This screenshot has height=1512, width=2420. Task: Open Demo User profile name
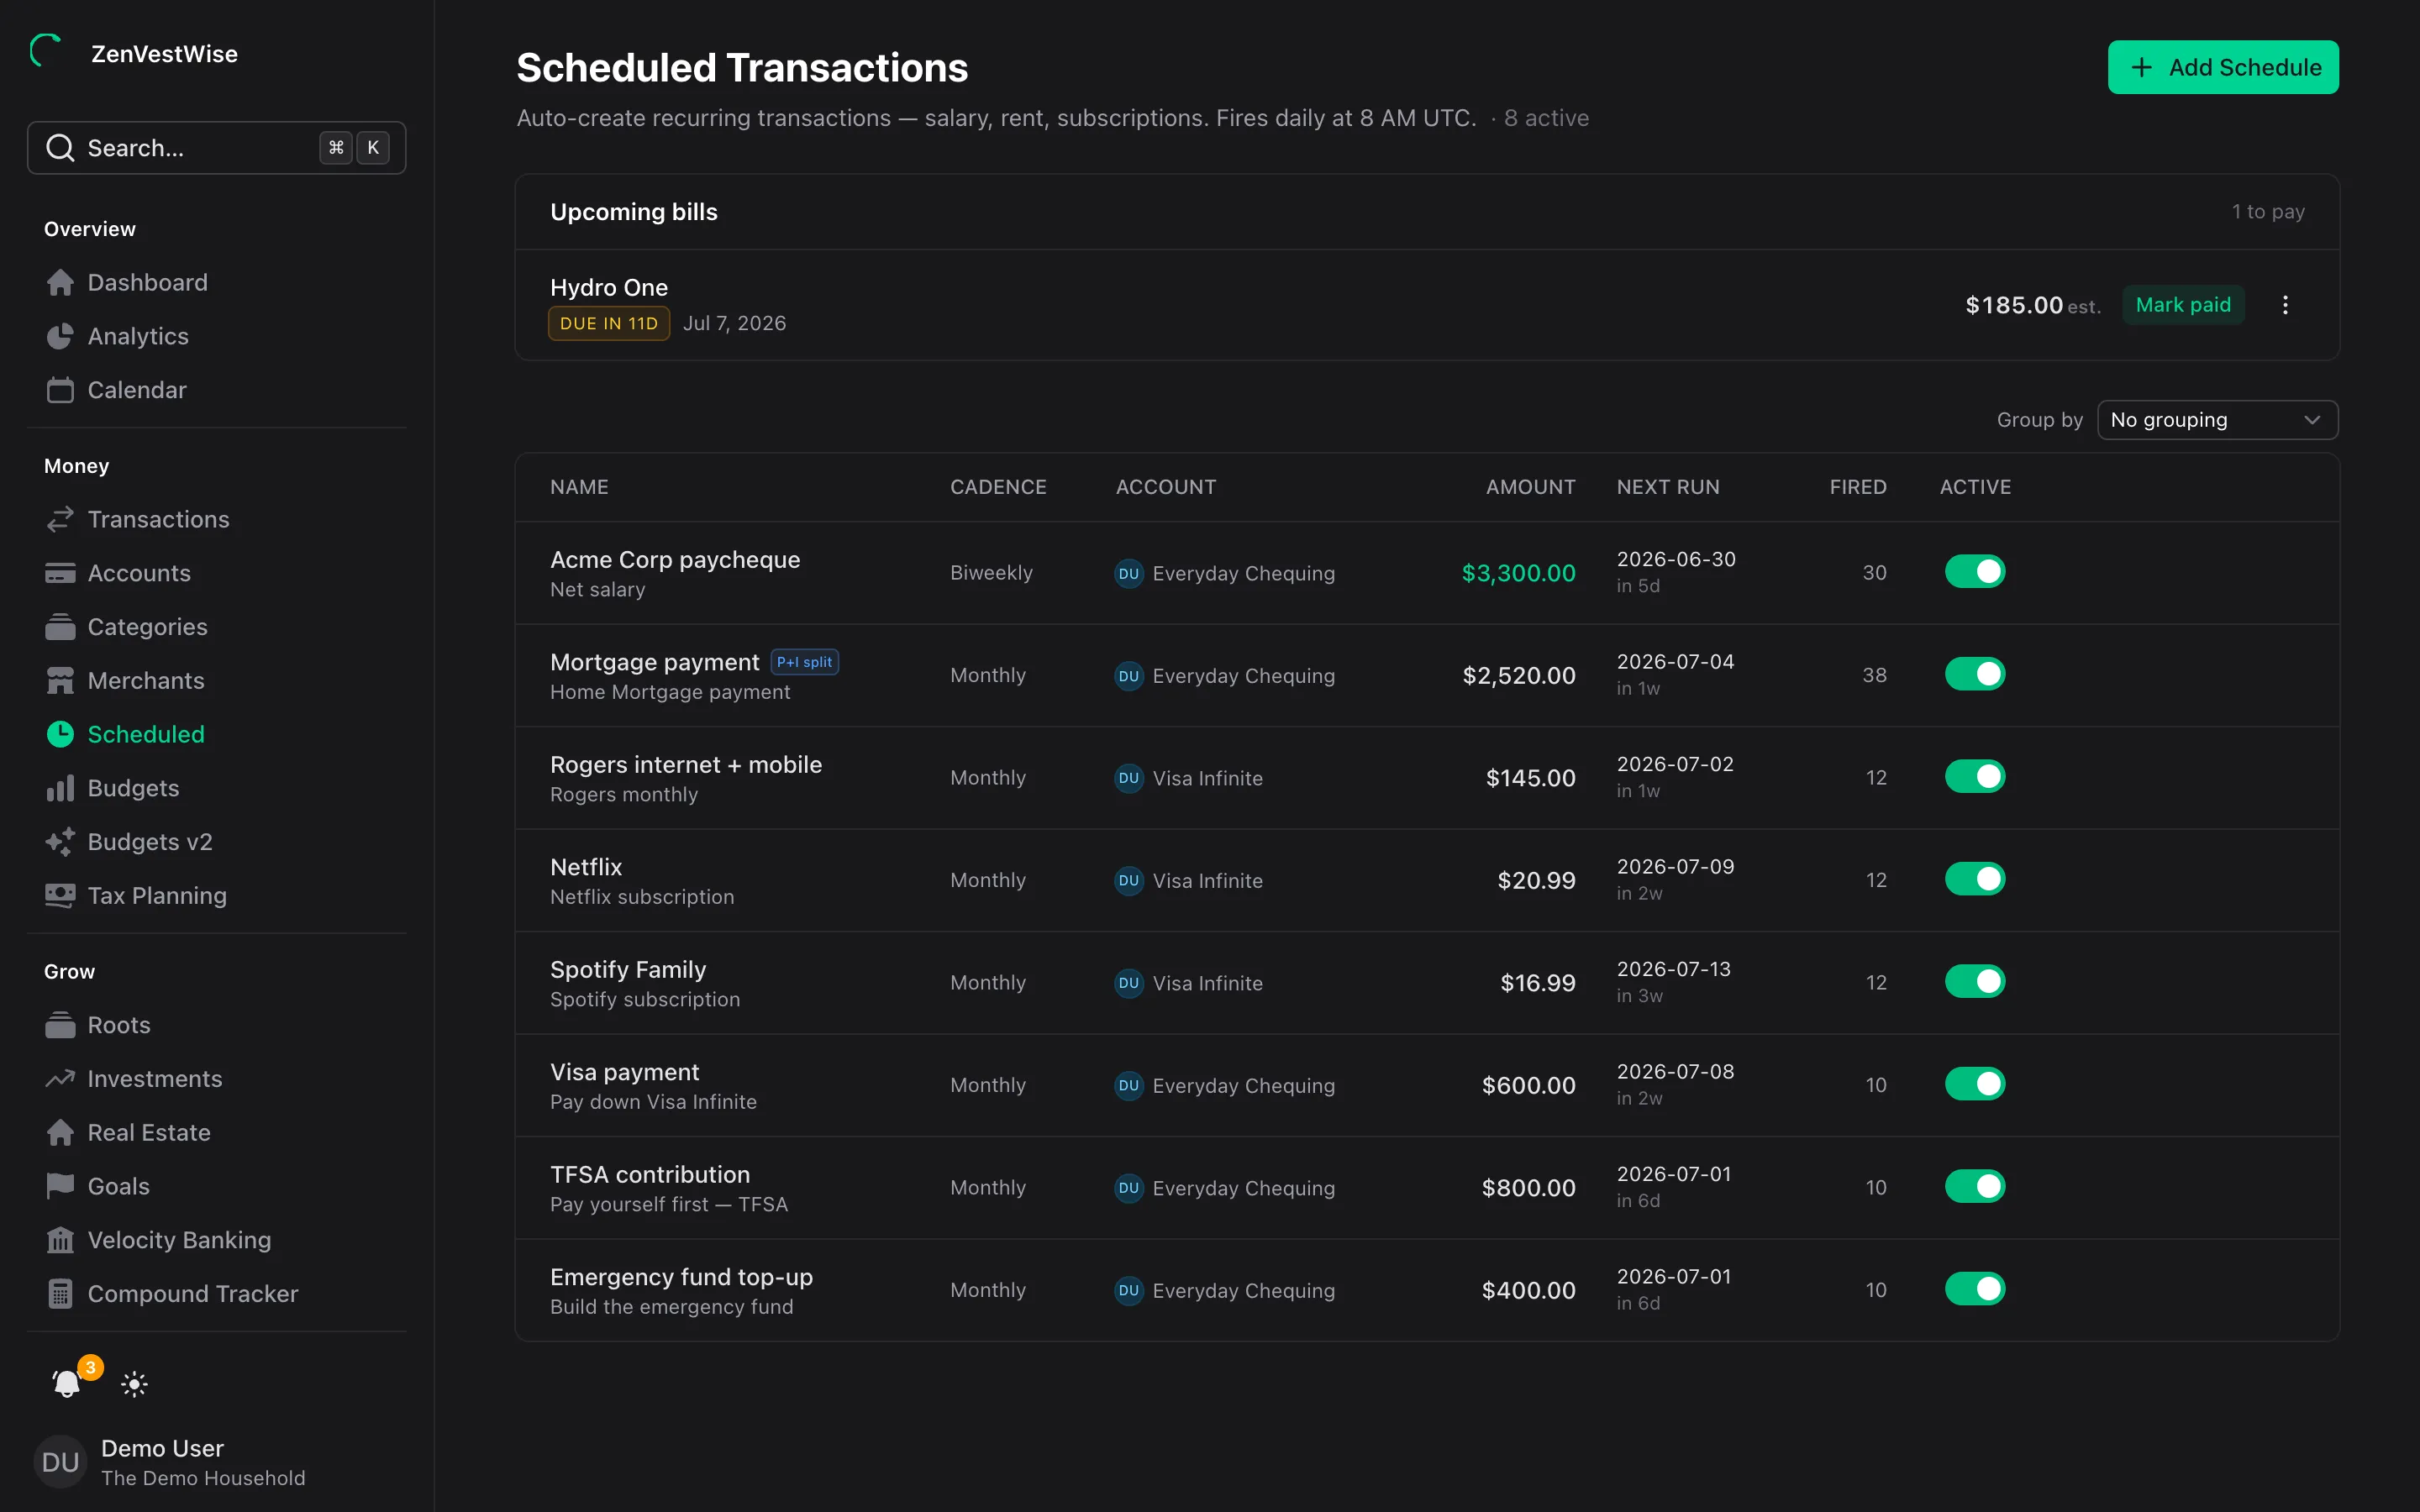point(162,1448)
